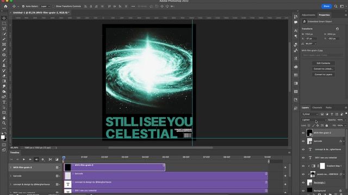The height and width of the screenshot is (195, 348).
Task: Select the Hand tool
Action: [4, 118]
